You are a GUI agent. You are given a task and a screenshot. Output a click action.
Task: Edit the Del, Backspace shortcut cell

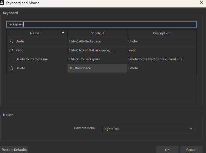tap(97, 68)
